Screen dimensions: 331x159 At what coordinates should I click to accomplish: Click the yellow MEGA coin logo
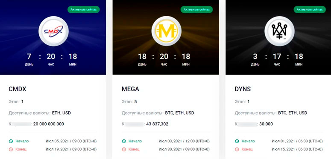pos(167,31)
